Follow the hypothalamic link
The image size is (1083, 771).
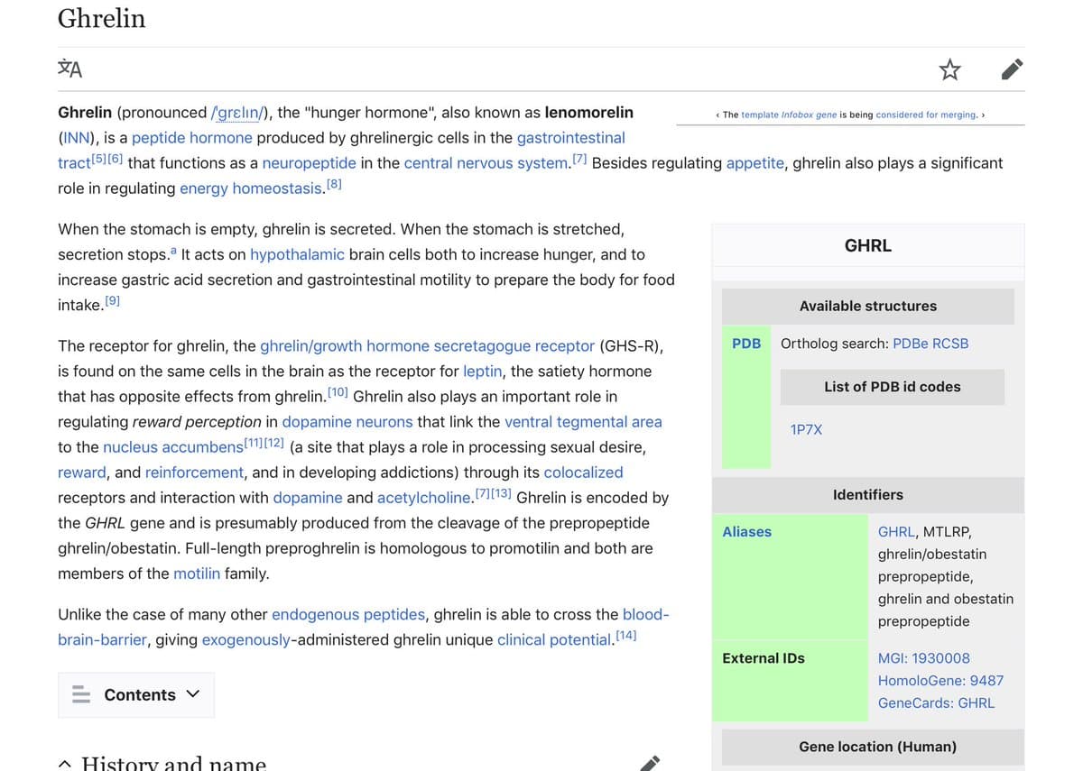(x=297, y=254)
